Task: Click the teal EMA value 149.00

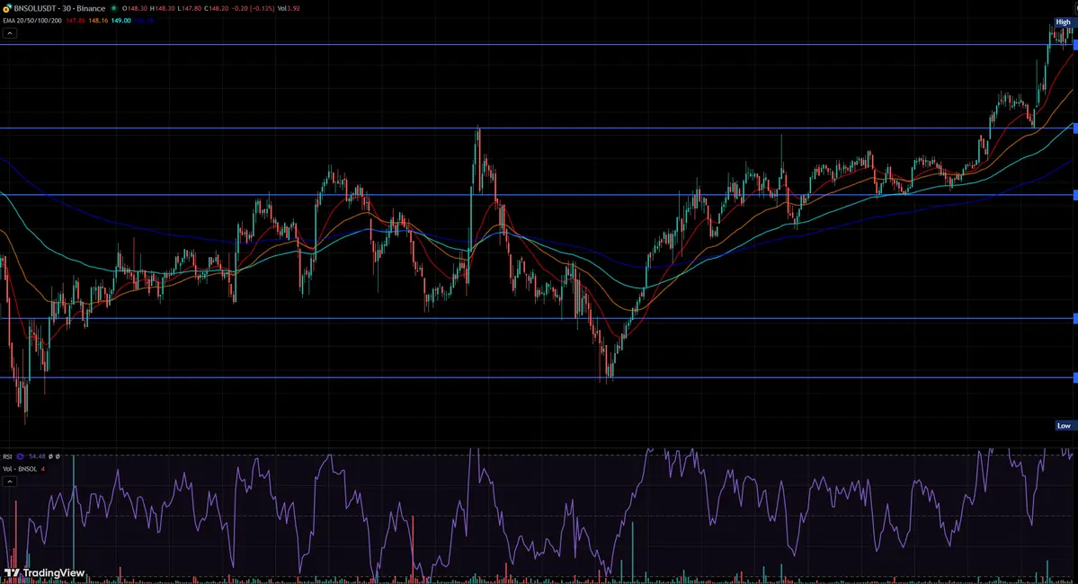Action: point(121,21)
